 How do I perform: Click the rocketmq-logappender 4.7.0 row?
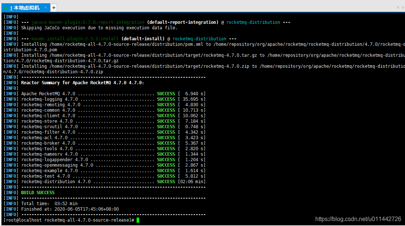click(104, 160)
